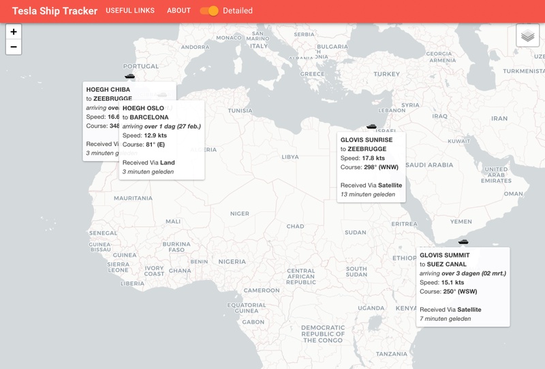Click the HOEGH CHIBA popup heading
The image size is (545, 369).
tap(108, 90)
